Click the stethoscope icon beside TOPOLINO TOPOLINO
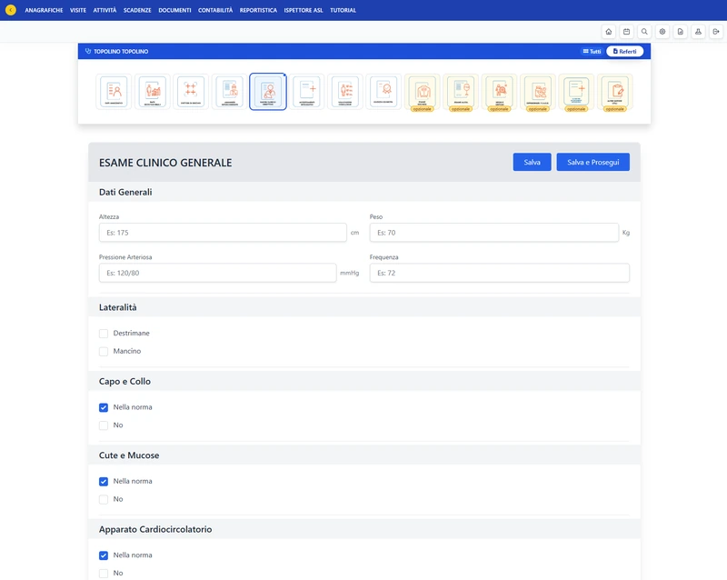 pos(88,51)
